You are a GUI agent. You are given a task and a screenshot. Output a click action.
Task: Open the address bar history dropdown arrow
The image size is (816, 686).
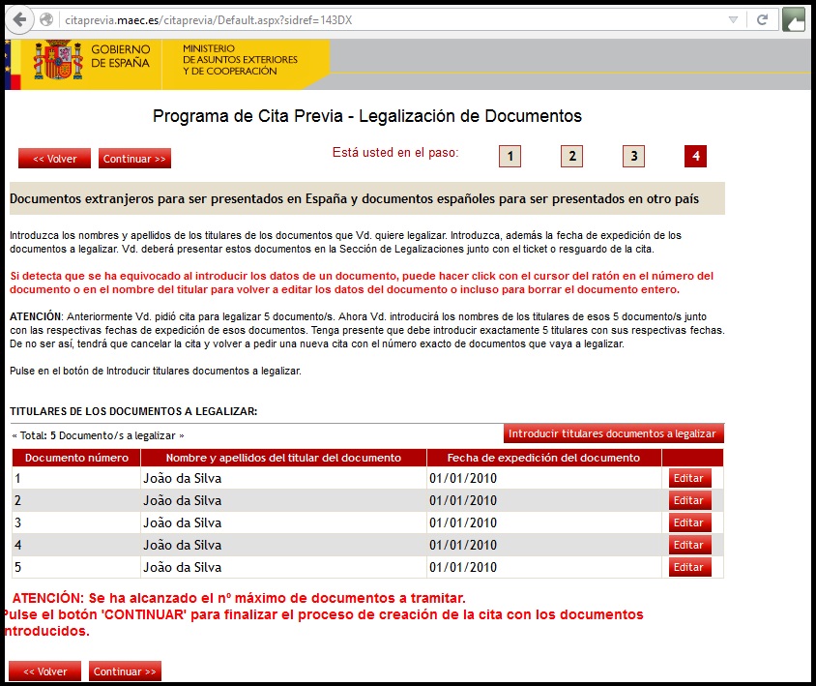click(x=733, y=19)
